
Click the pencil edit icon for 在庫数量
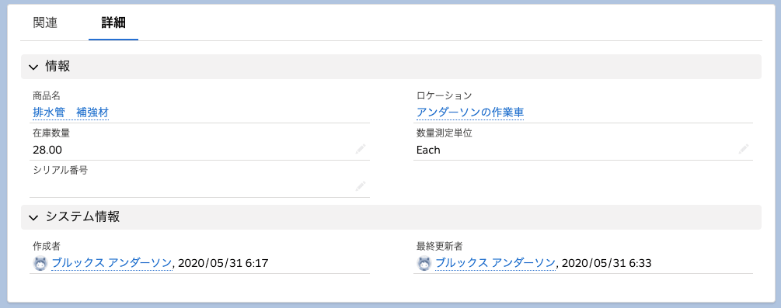tap(361, 149)
